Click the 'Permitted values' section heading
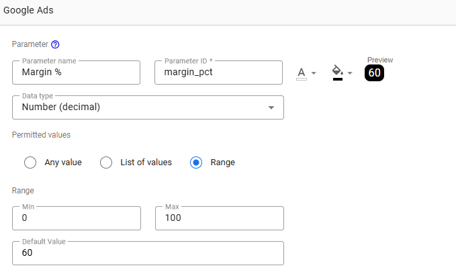The width and height of the screenshot is (456, 276). pos(41,134)
